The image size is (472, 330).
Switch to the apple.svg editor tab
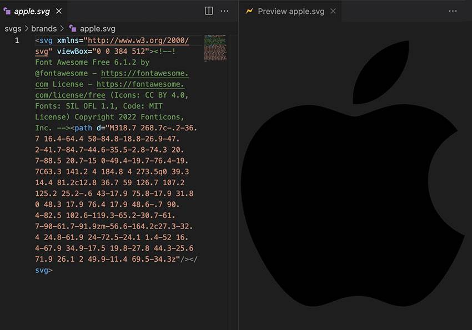pos(32,11)
